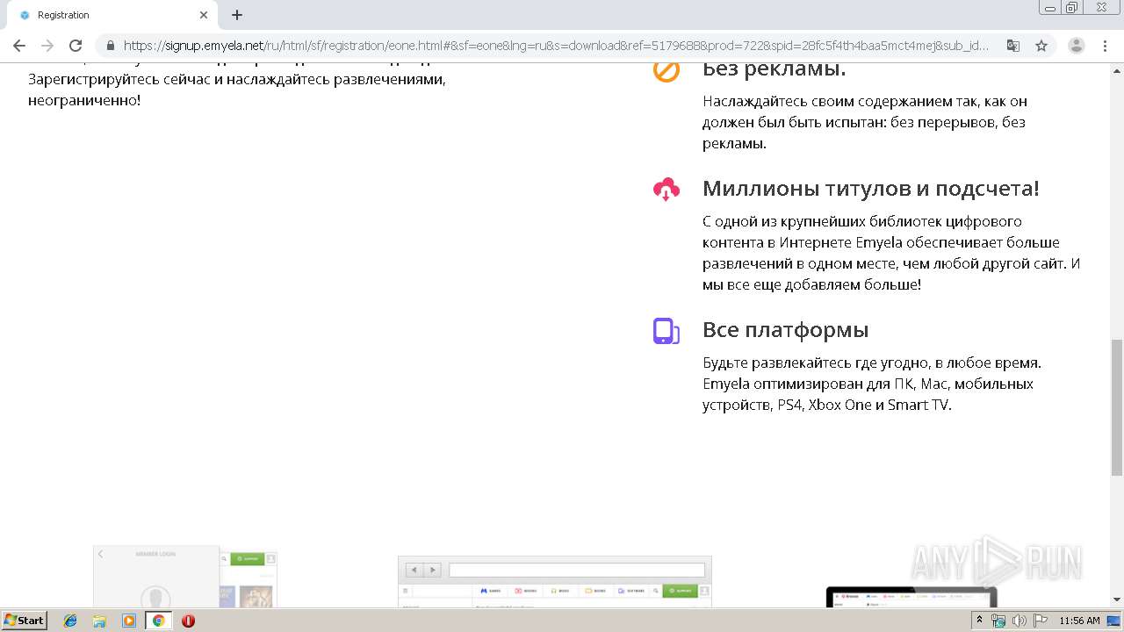Screen dimensions: 1124x632
Task: Open the Chrome profile avatar
Action: 1077,46
